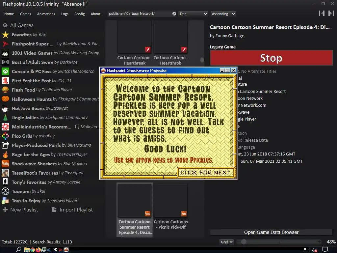This screenshot has width=337, height=253.
Task: Click the Flash Food burger icon
Action: (5, 90)
